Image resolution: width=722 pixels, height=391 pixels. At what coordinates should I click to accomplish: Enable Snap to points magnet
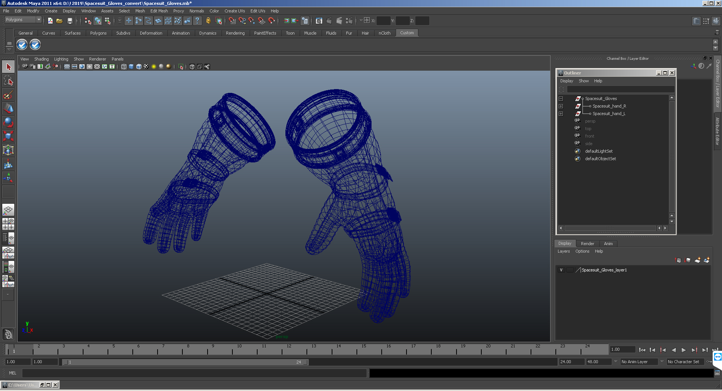(x=252, y=21)
